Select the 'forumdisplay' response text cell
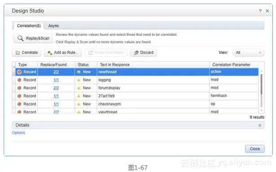This screenshot has width=276, height=172. pyautogui.click(x=153, y=88)
